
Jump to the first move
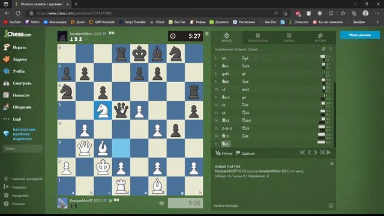pyautogui.click(x=302, y=152)
